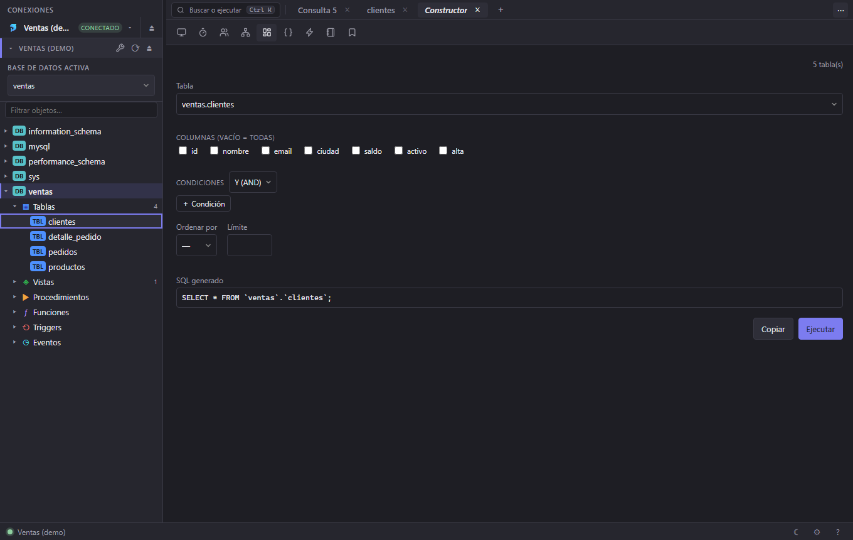Click Ventas (demo) in status bar
Viewport: 853px width, 540px height.
point(41,532)
